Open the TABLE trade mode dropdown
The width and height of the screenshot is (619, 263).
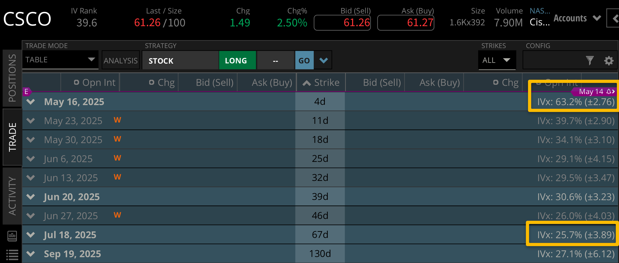(60, 60)
